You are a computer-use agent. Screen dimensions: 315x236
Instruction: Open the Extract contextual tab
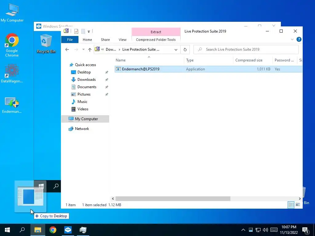point(156,32)
